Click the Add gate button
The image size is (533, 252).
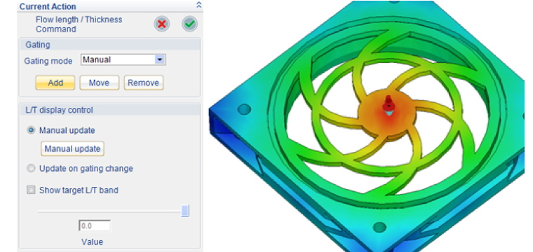click(55, 83)
